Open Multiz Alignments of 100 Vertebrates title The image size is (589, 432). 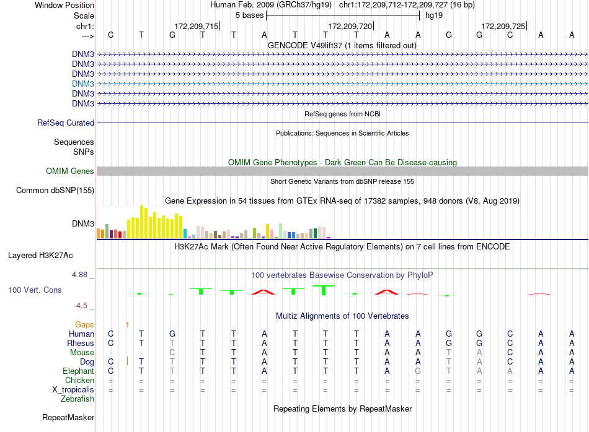[342, 316]
